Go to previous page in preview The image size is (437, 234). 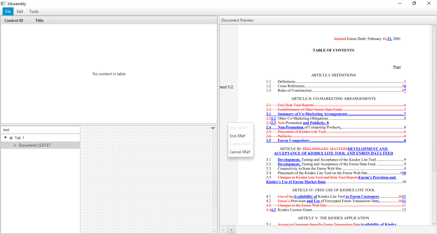coord(224,230)
